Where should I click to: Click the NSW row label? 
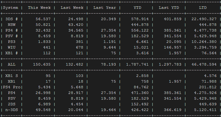(x=12, y=25)
